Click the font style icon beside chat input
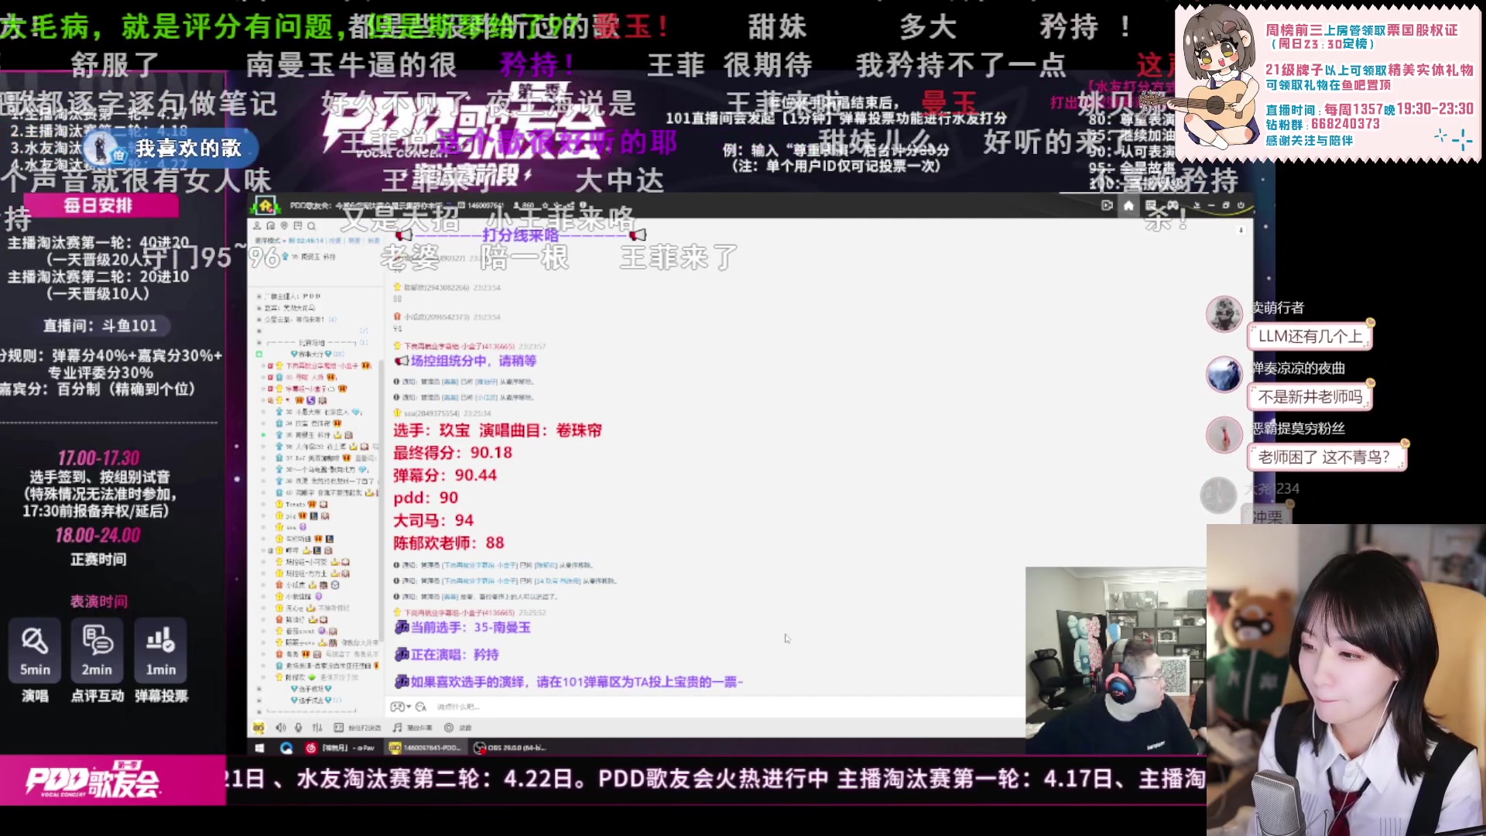Screen dimensions: 1486x836 420,707
